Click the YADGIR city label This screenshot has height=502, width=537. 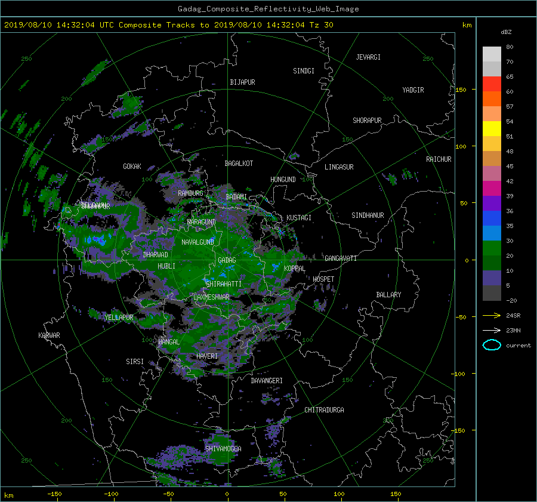413,90
